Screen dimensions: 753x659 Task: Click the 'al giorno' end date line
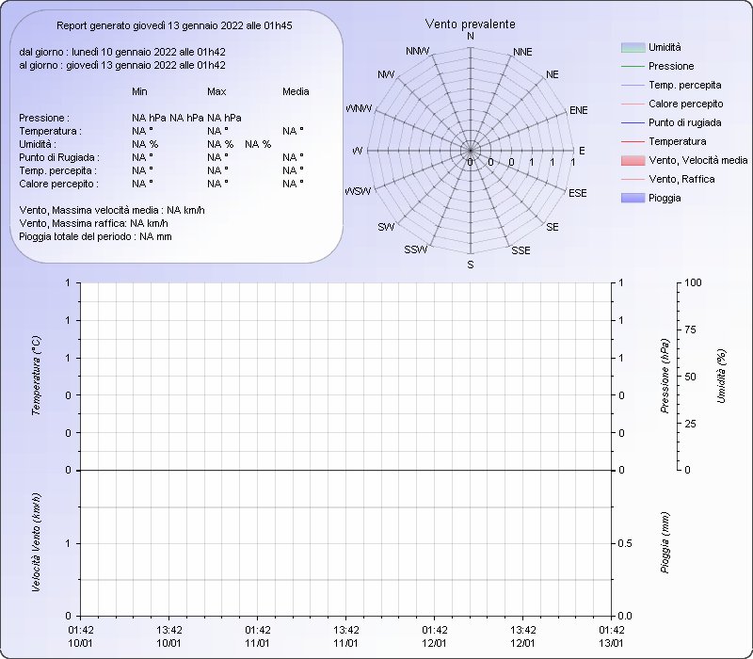tap(122, 65)
